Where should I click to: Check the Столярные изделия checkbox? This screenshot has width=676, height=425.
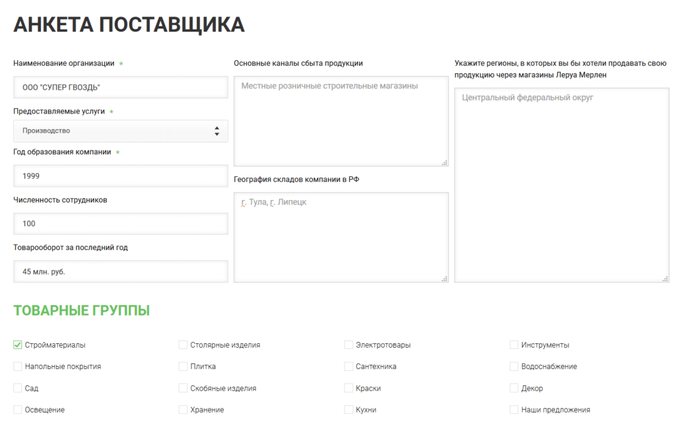[x=184, y=345]
